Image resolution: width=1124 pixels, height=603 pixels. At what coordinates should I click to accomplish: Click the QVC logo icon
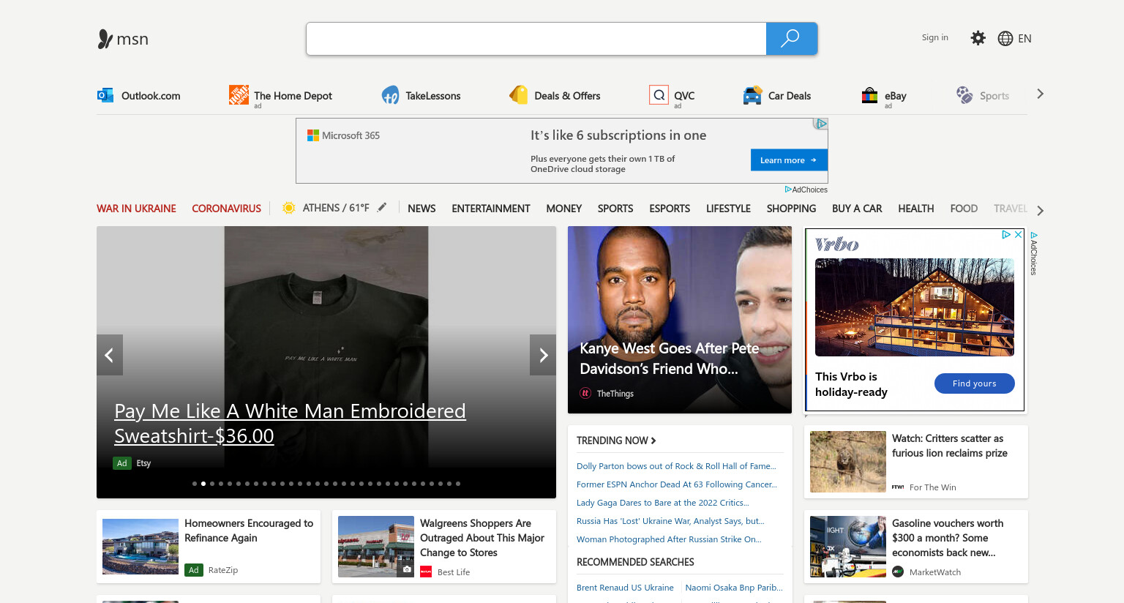pyautogui.click(x=659, y=95)
